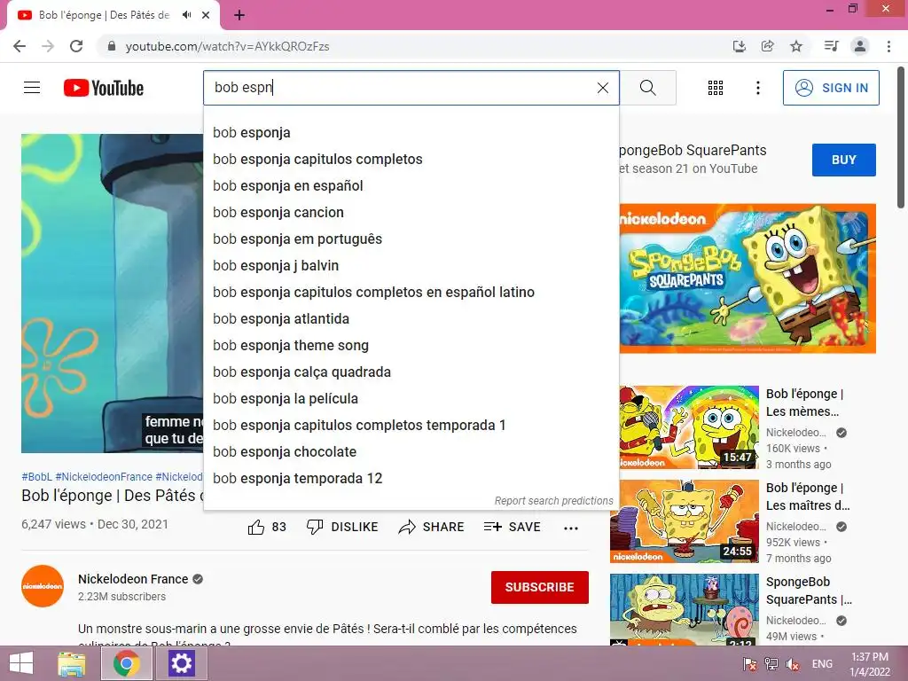This screenshot has height=681, width=908.
Task: Choose suggestion "bob esponja calça quadrada"
Action: coord(411,372)
